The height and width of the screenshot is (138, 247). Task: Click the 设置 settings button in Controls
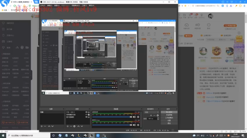click(x=169, y=121)
